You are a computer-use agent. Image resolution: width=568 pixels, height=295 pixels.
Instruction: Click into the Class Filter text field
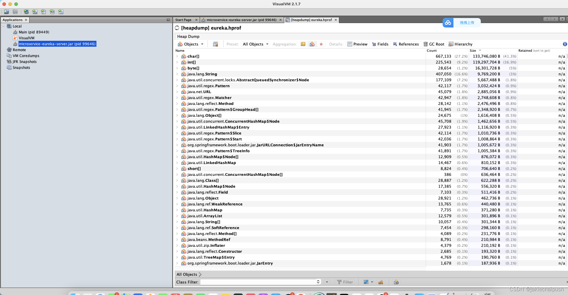point(258,282)
